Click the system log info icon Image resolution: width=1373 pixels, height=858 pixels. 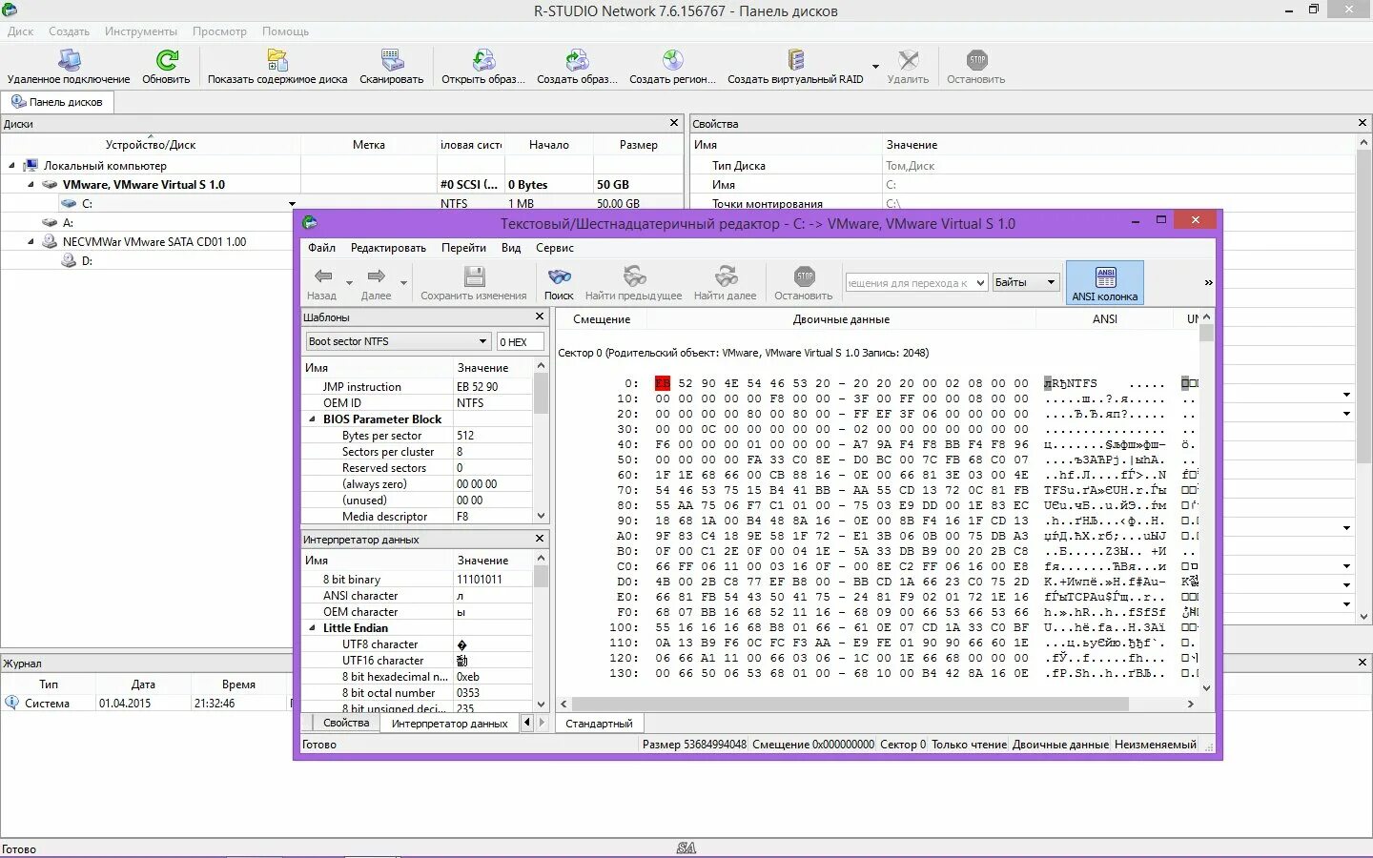[11, 703]
